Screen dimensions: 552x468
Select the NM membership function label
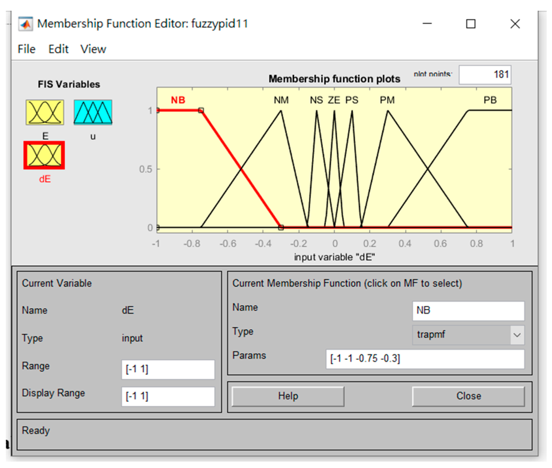[x=281, y=100]
